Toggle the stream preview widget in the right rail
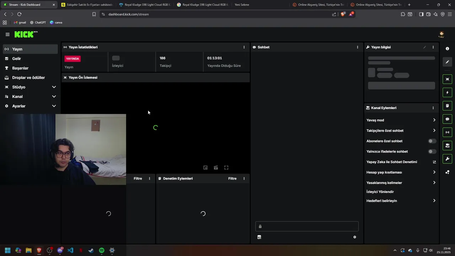This screenshot has height=256, width=455. click(x=448, y=79)
